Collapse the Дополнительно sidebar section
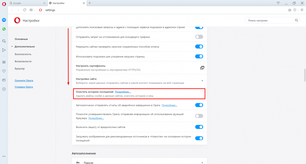 click(12, 47)
